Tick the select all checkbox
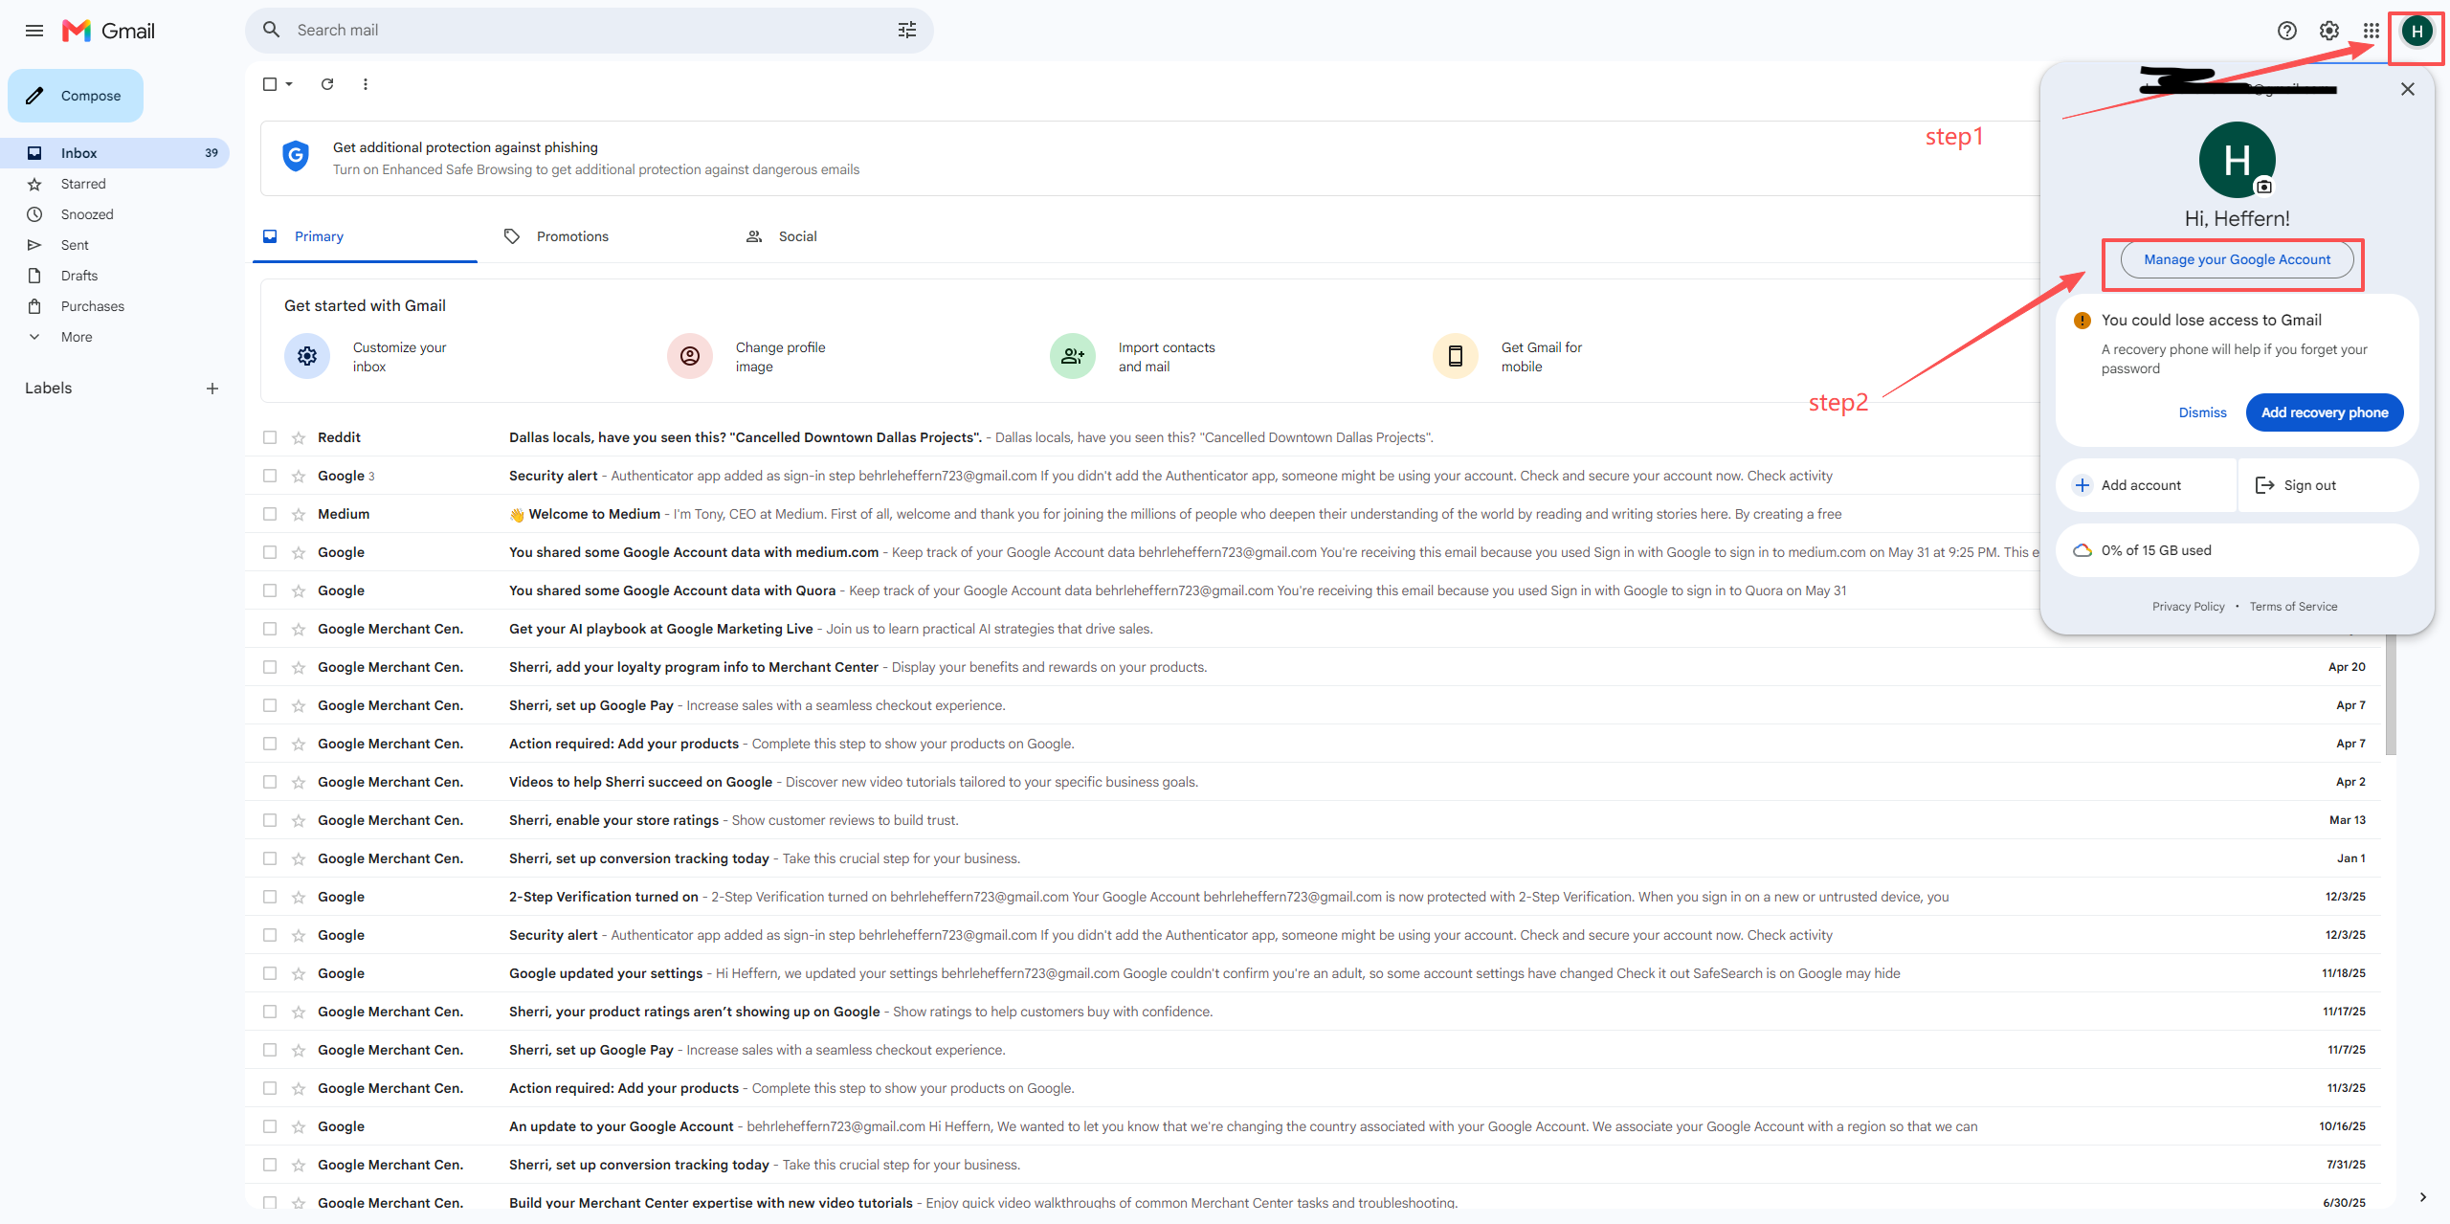 270,84
